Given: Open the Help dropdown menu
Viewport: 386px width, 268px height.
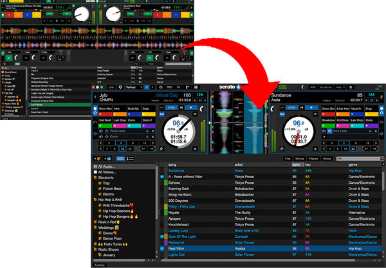Looking at the screenshot, I should pyautogui.click(x=341, y=87).
